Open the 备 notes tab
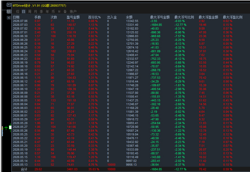The width and height of the screenshot is (250, 172). click(x=65, y=11)
